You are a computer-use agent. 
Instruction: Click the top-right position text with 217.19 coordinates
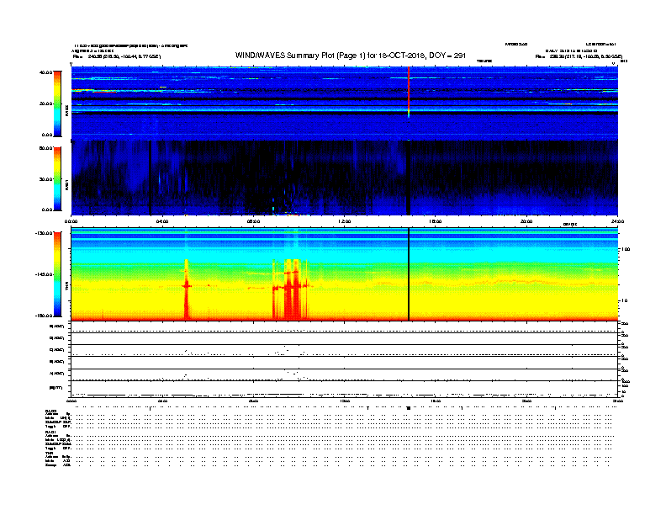click(579, 56)
